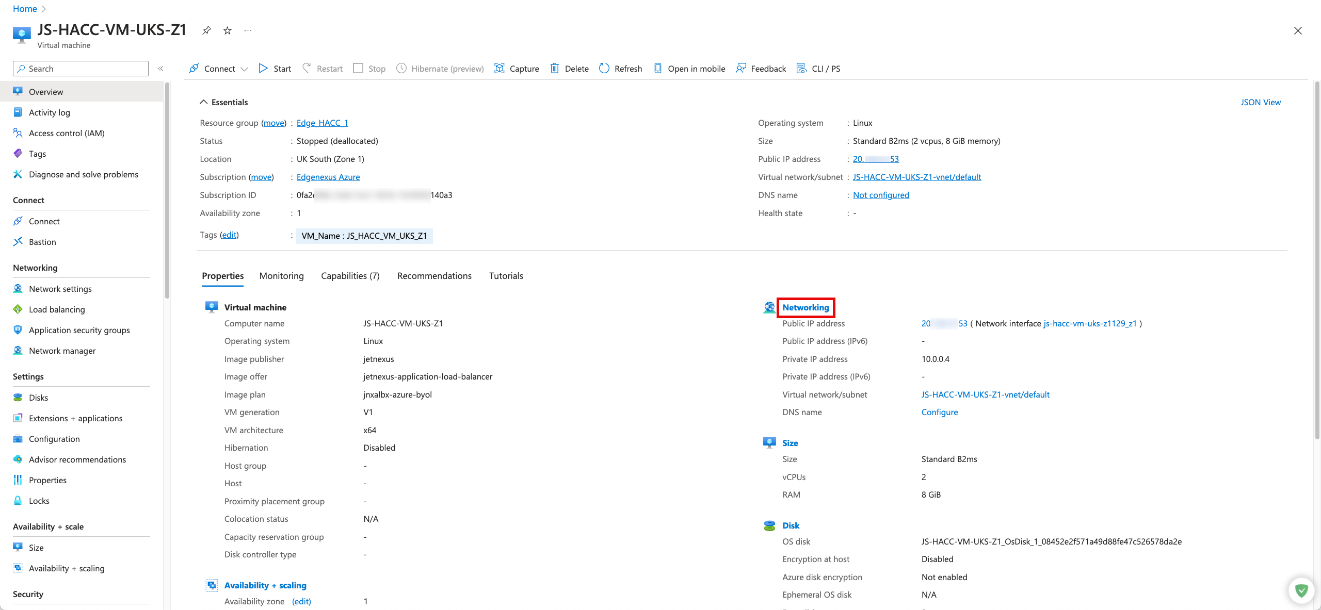Click the Capture toolbar icon
The height and width of the screenshot is (610, 1321).
point(499,68)
